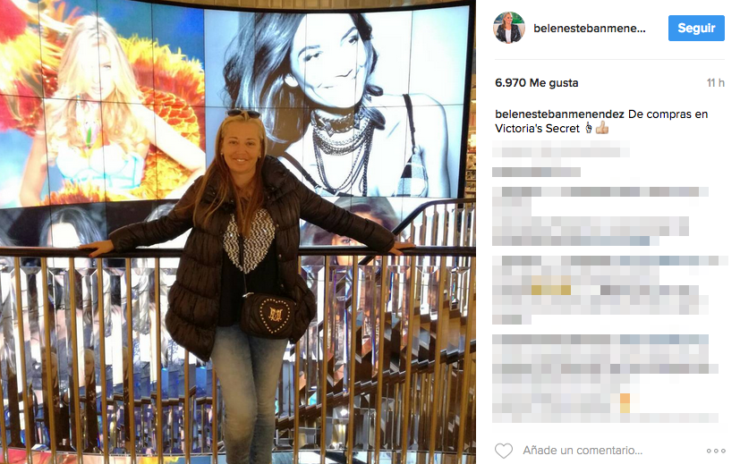Focus the Añade un comentario field

[583, 451]
